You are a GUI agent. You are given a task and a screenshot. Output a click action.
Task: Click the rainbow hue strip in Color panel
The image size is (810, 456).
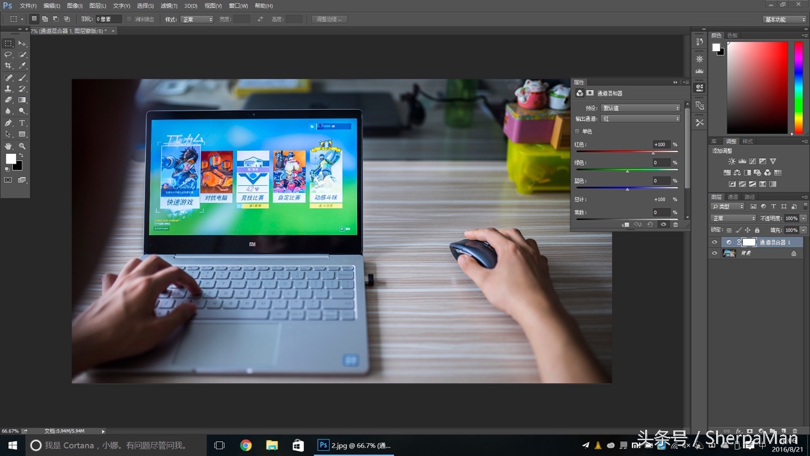[x=799, y=87]
